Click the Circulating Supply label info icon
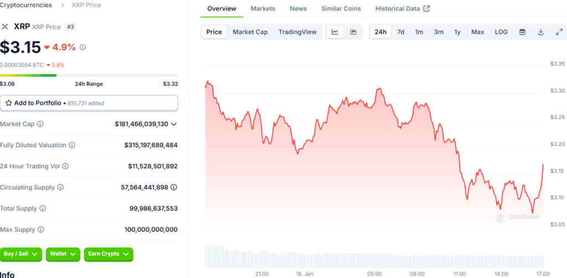The height and width of the screenshot is (278, 567). 60,187
